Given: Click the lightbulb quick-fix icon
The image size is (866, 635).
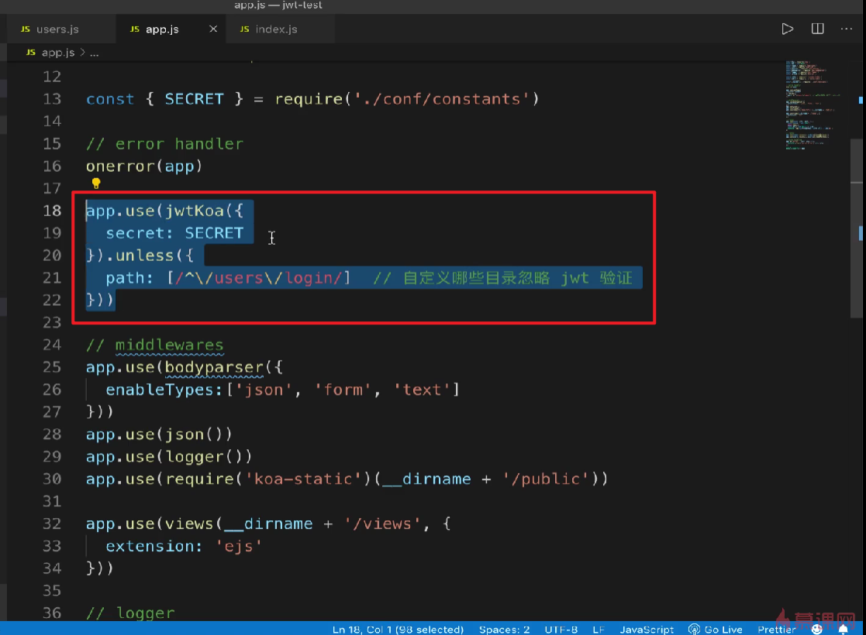Looking at the screenshot, I should (96, 184).
